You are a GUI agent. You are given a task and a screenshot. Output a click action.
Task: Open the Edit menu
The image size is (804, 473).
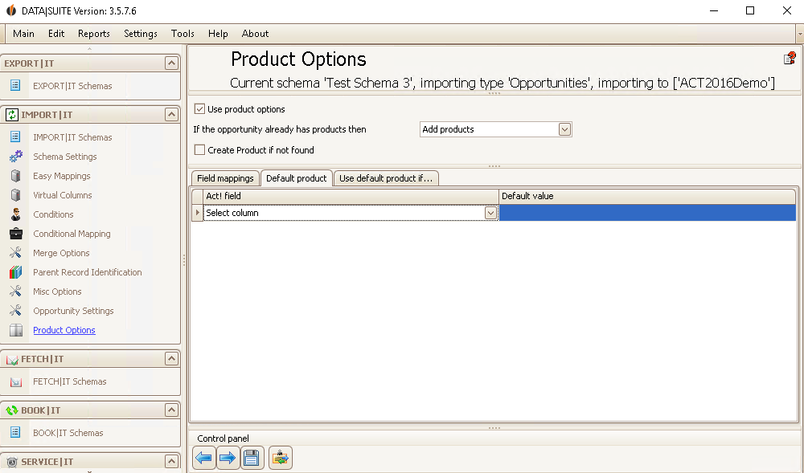(x=56, y=33)
